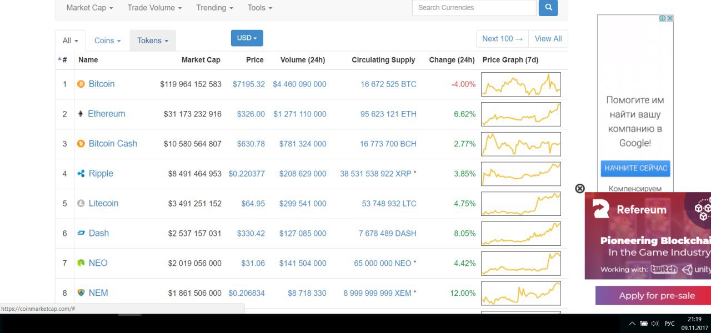
Task: Open Bitcoin 7d price graph thumbnail
Action: [521, 84]
